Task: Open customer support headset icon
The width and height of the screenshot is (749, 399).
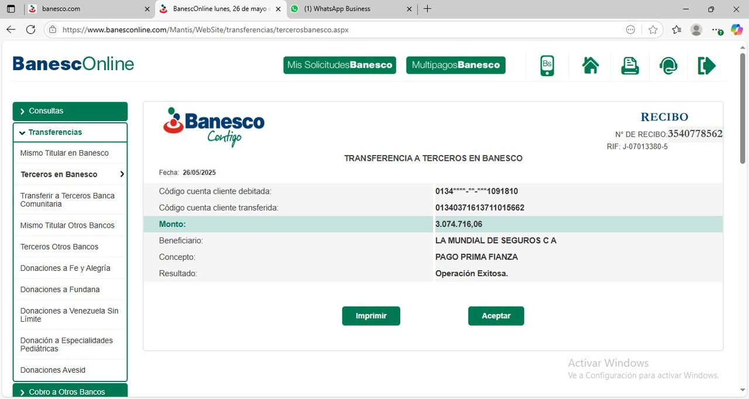Action: pyautogui.click(x=668, y=66)
